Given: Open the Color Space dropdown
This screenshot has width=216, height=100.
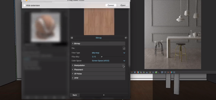Looking at the screenshot, I should point(108,61).
